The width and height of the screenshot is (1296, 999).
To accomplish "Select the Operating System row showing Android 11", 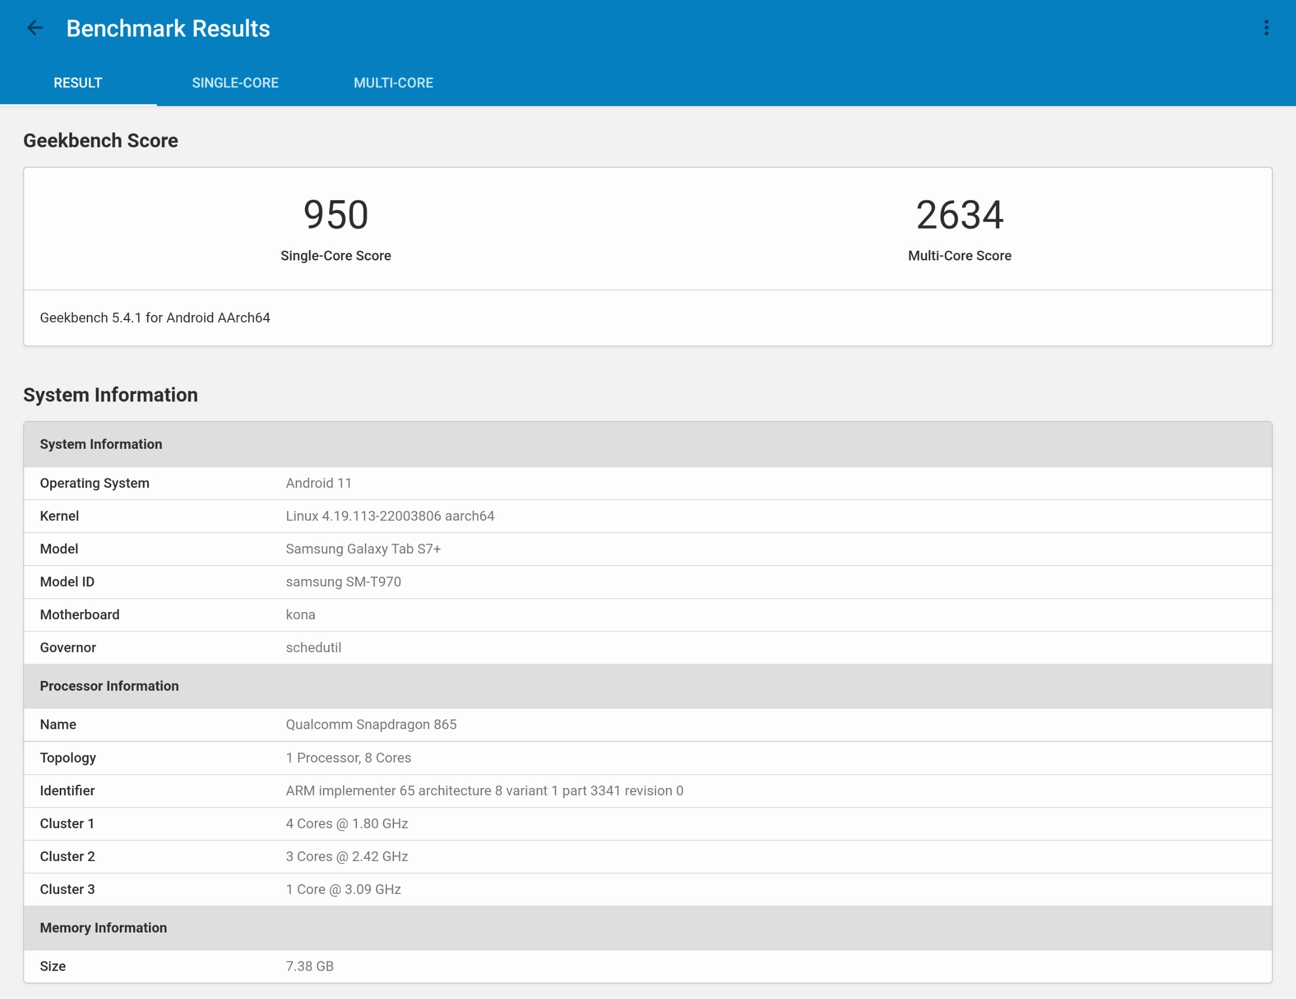I will click(x=318, y=483).
